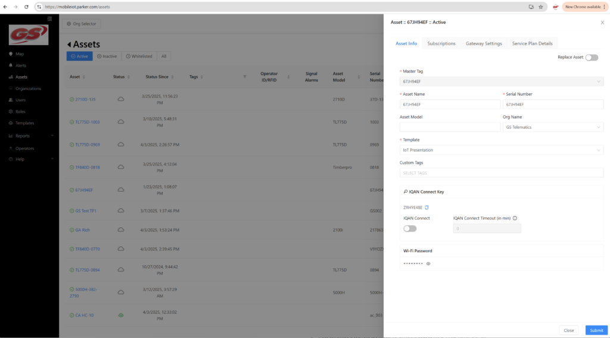Go back using the Assets back arrow
The height and width of the screenshot is (338, 610).
point(69,45)
